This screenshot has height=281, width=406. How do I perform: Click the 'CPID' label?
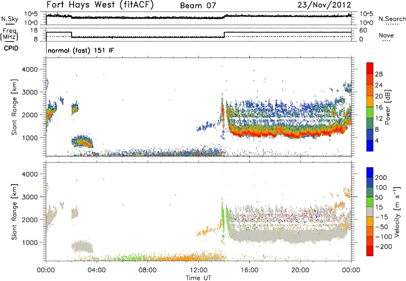11,48
